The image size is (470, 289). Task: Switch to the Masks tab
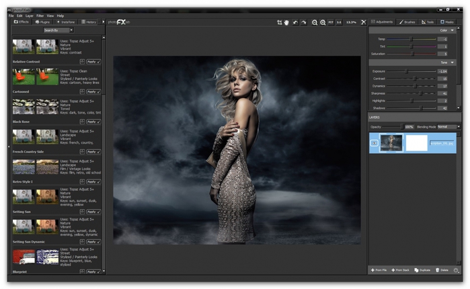point(447,22)
